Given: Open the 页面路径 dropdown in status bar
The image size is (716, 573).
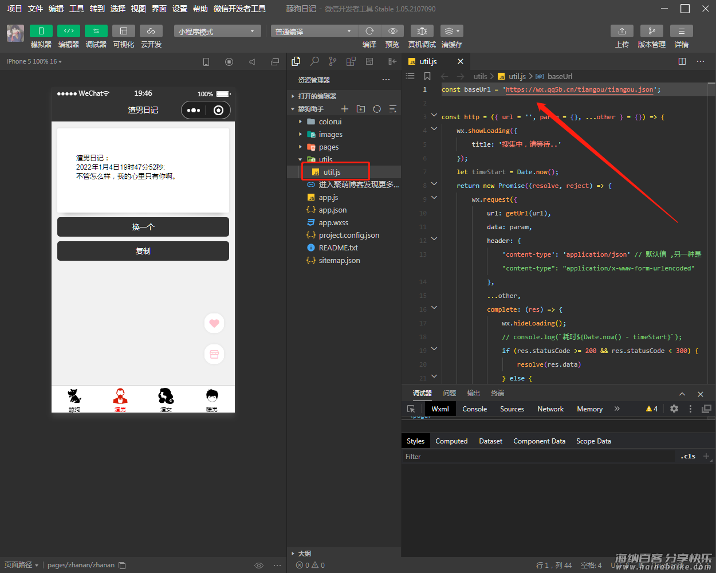Looking at the screenshot, I should click(21, 565).
